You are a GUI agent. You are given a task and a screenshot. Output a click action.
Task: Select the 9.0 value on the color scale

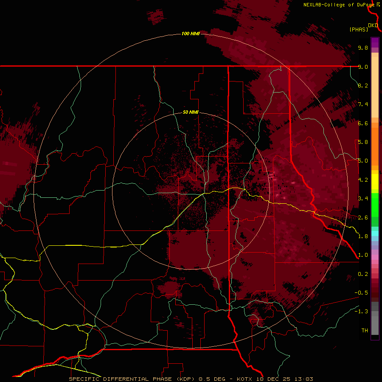pyautogui.click(x=363, y=67)
